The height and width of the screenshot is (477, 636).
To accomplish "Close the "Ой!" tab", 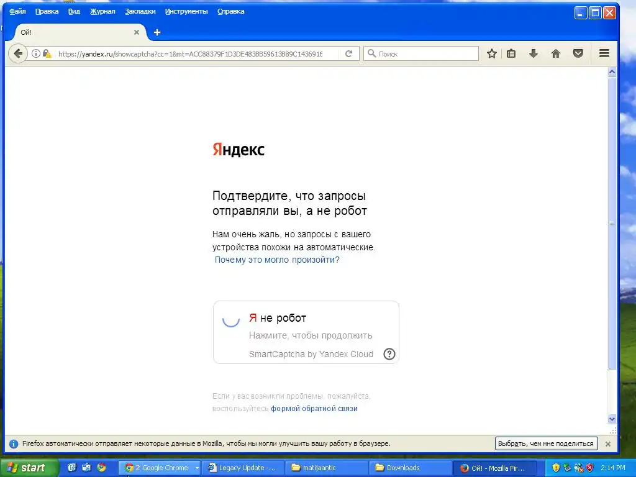I will (137, 32).
